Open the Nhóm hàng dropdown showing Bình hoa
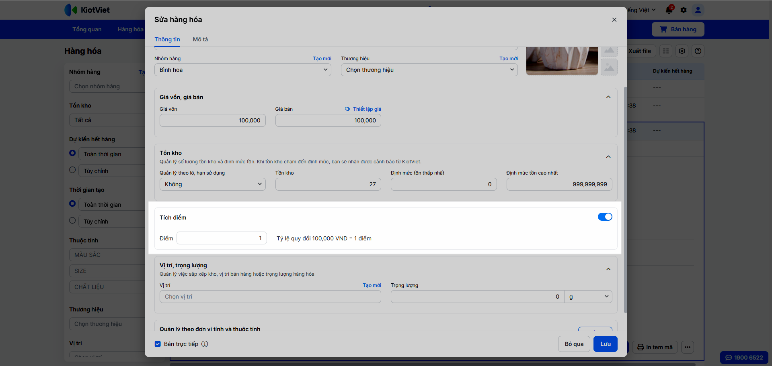The width and height of the screenshot is (772, 366). point(242,70)
